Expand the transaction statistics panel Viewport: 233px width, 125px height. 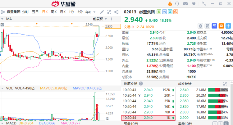[x=225, y=84]
